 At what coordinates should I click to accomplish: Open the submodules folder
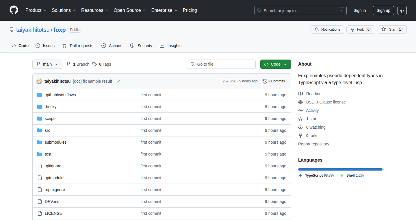56,142
